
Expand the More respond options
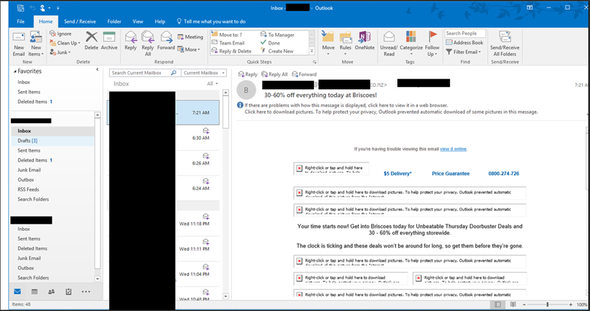(x=189, y=50)
